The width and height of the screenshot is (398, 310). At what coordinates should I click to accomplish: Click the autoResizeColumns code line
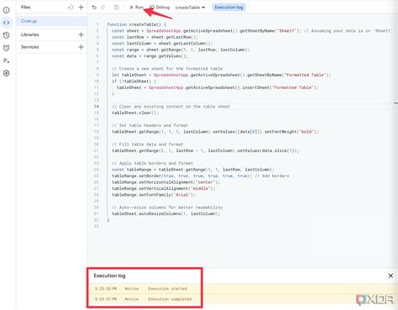click(166, 213)
